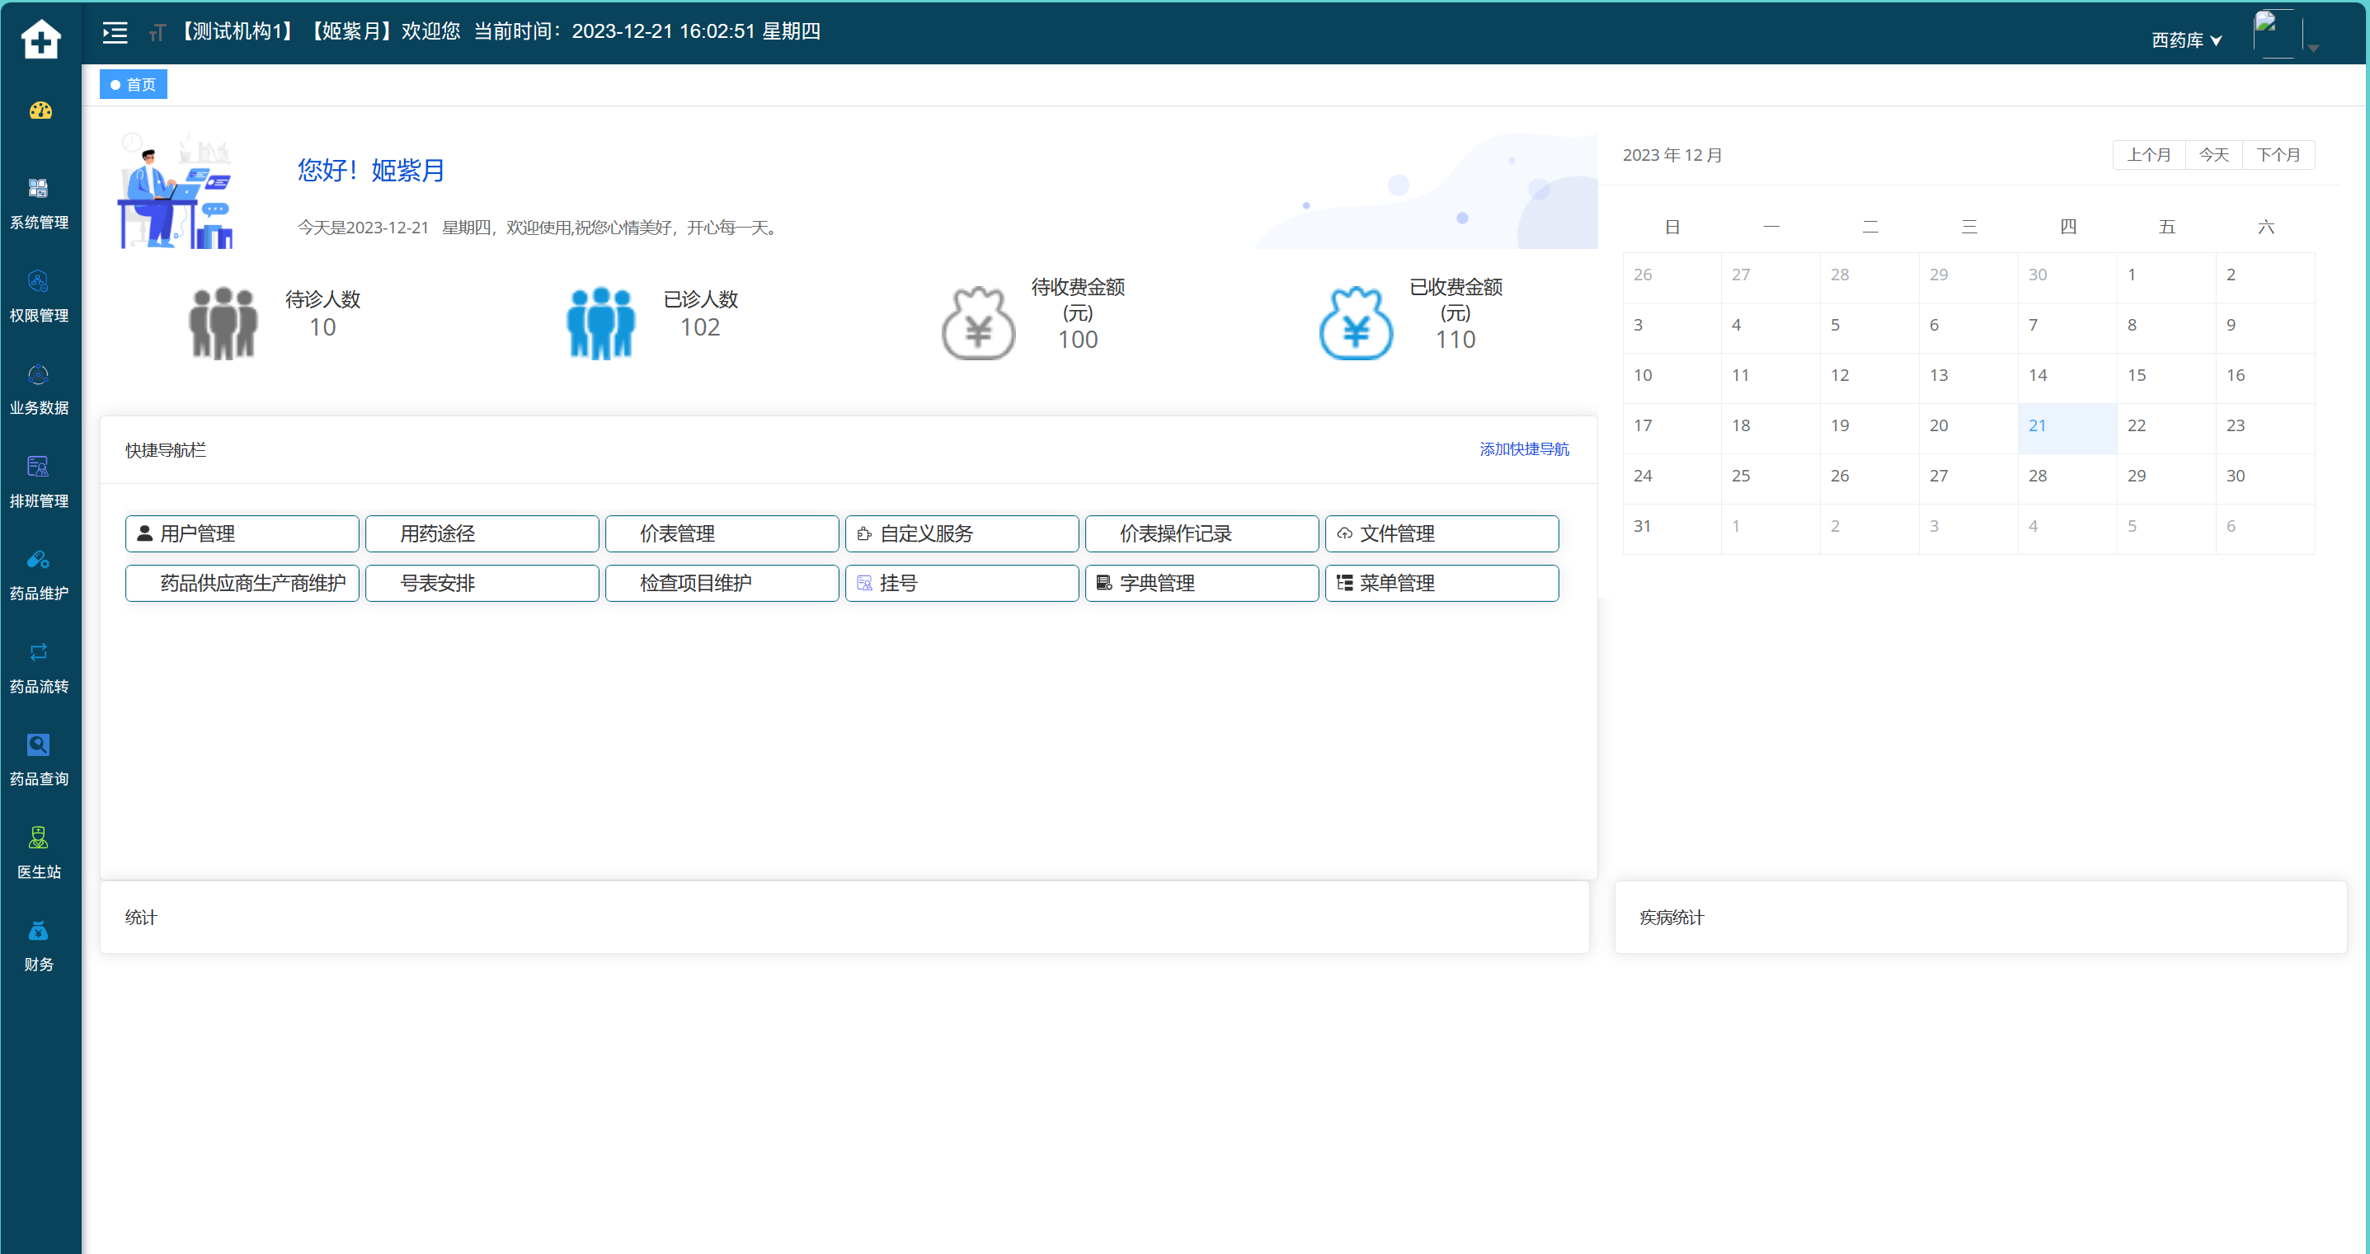Click the user avatar image

click(x=2277, y=34)
